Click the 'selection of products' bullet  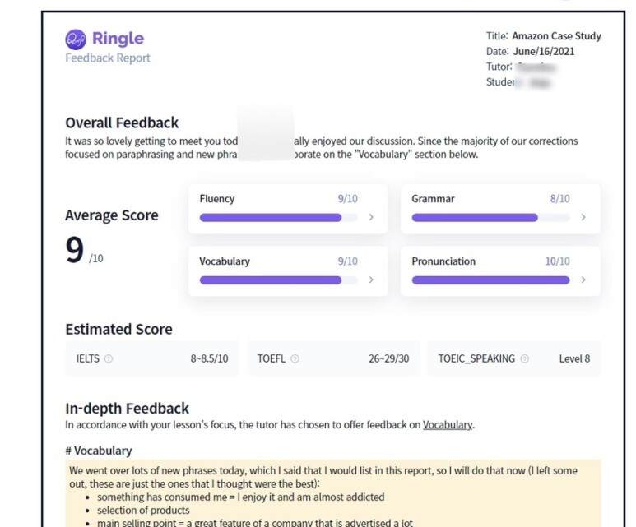143,510
